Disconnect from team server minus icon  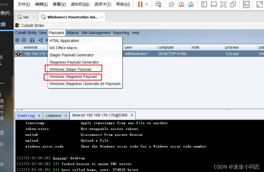(24, 40)
